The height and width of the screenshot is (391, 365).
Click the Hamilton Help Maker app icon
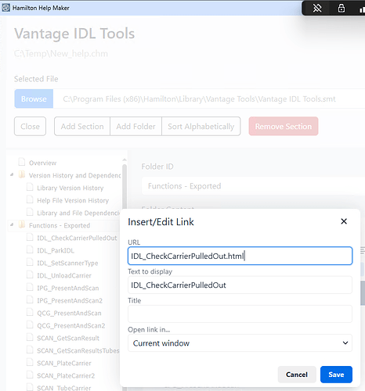pyautogui.click(x=5, y=8)
